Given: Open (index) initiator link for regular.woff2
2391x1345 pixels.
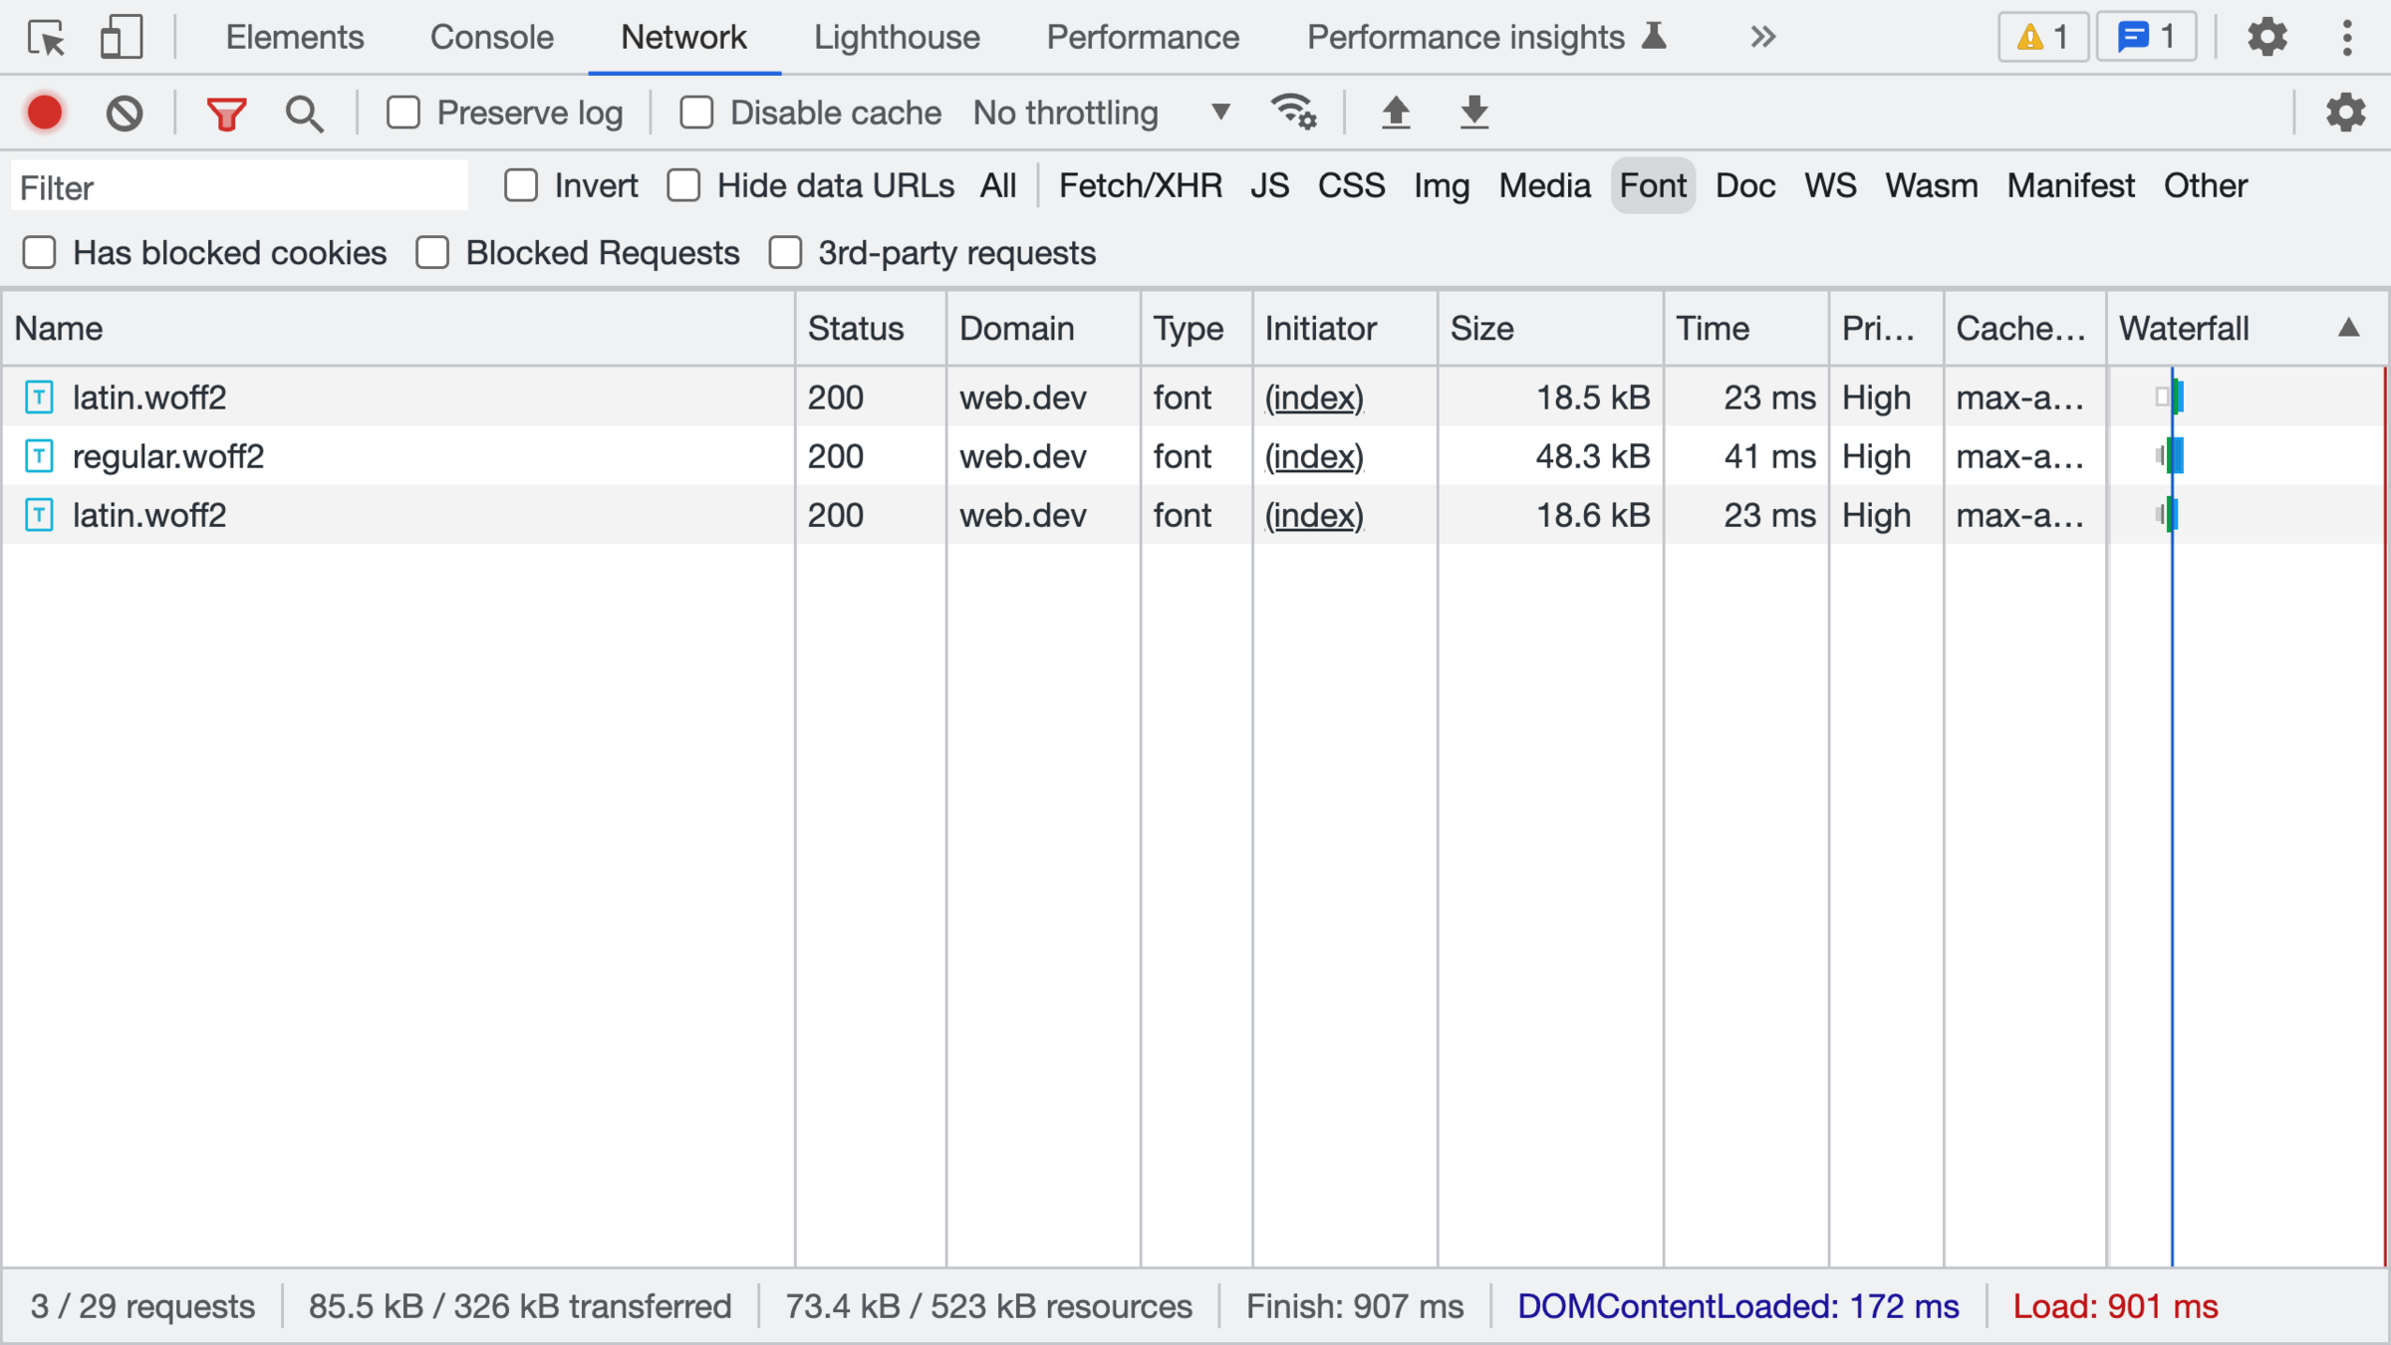Looking at the screenshot, I should 1313,456.
